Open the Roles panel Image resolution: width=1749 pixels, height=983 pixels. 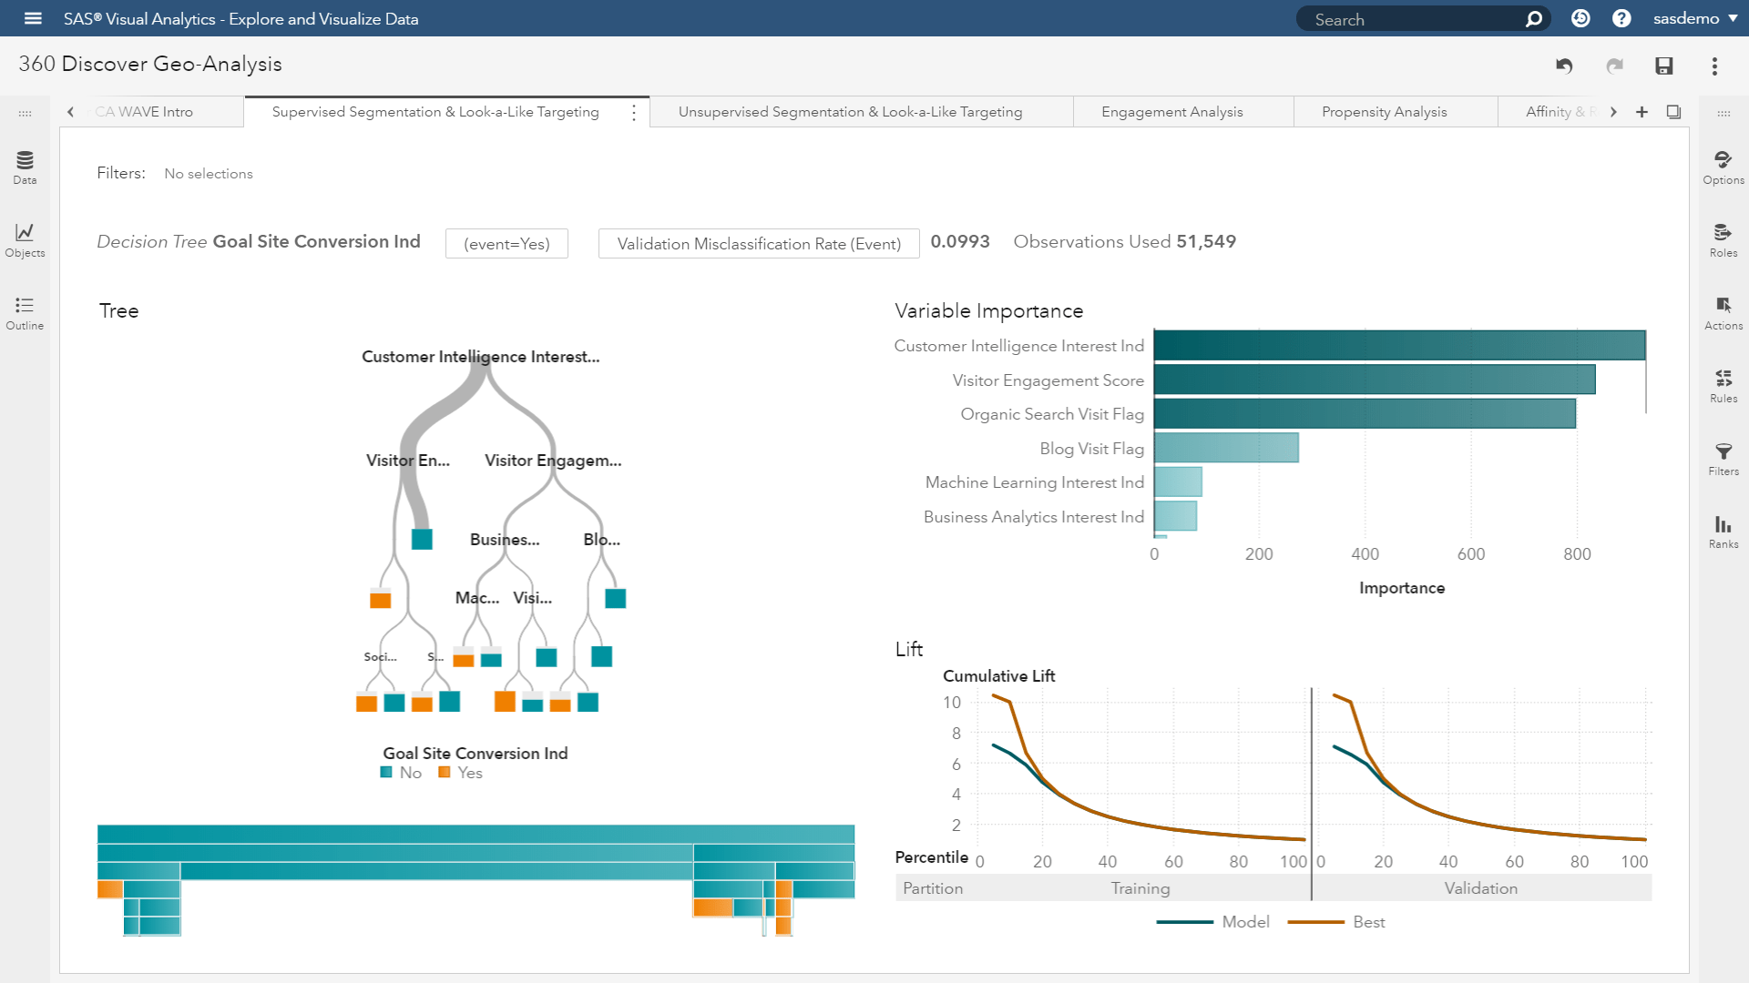(1723, 239)
